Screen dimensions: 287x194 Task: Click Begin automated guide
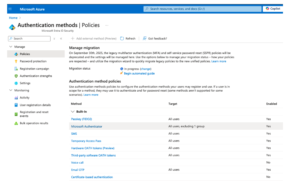click(139, 73)
